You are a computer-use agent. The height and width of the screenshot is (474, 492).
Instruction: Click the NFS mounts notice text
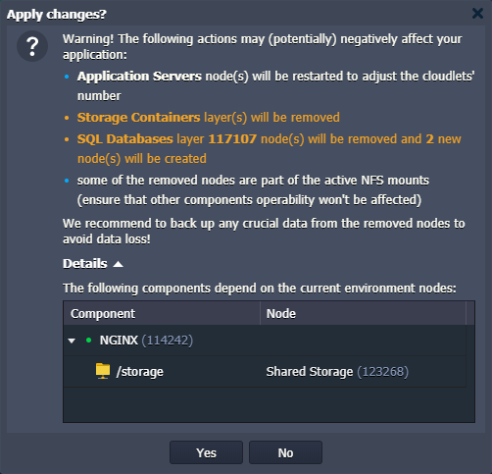click(x=253, y=189)
